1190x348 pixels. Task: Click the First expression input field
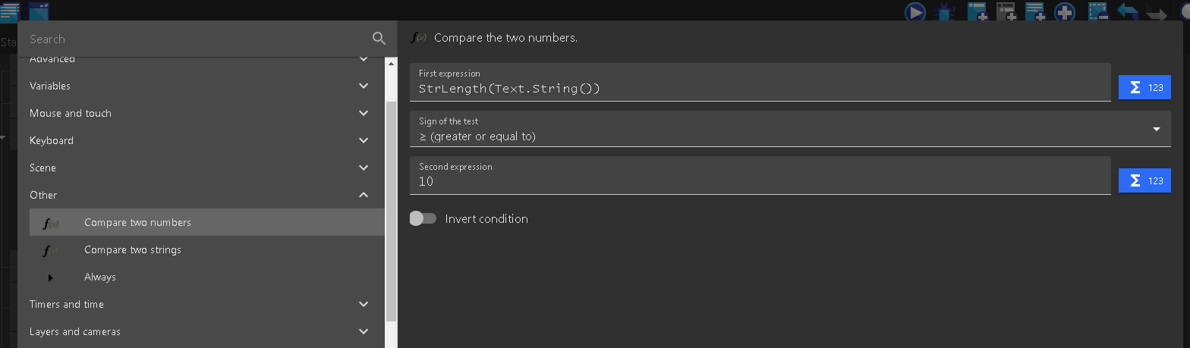coord(760,82)
